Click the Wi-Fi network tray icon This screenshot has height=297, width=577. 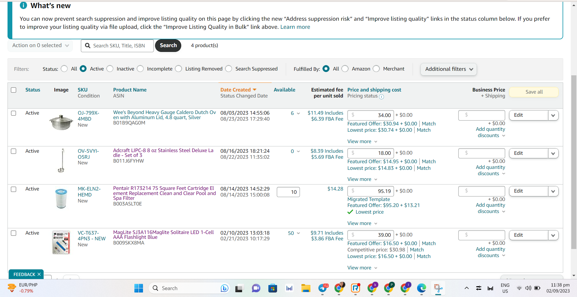[x=519, y=288]
